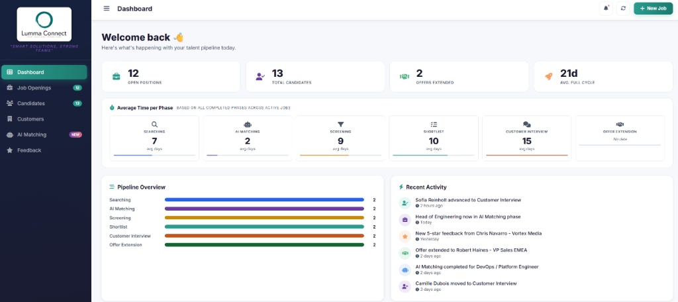Click the Pipeline Overview list icon
Screen dimensions: 678x302
112,187
